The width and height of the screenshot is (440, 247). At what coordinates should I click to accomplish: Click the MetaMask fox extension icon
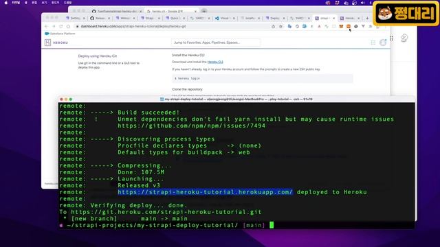coord(341,26)
